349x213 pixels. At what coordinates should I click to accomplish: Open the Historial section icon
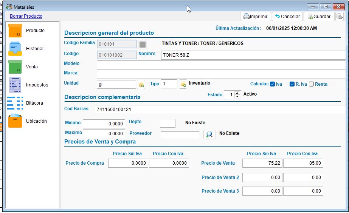click(x=15, y=49)
